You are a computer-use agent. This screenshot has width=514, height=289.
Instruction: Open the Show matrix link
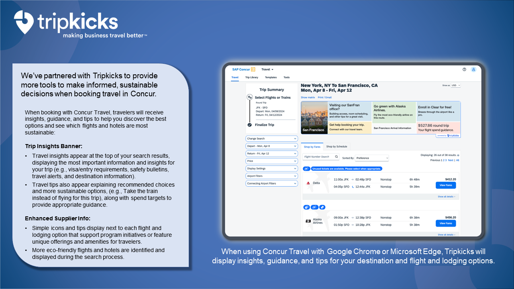(x=308, y=97)
